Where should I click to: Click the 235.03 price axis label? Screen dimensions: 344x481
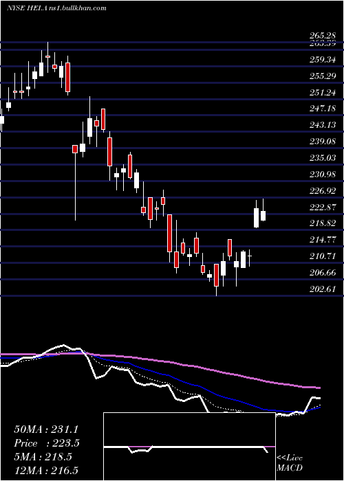(323, 158)
